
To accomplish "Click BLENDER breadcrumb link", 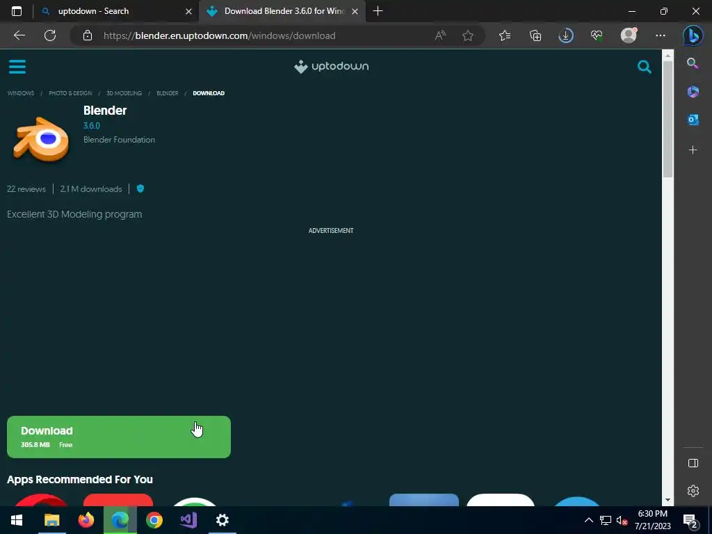I will click(168, 93).
